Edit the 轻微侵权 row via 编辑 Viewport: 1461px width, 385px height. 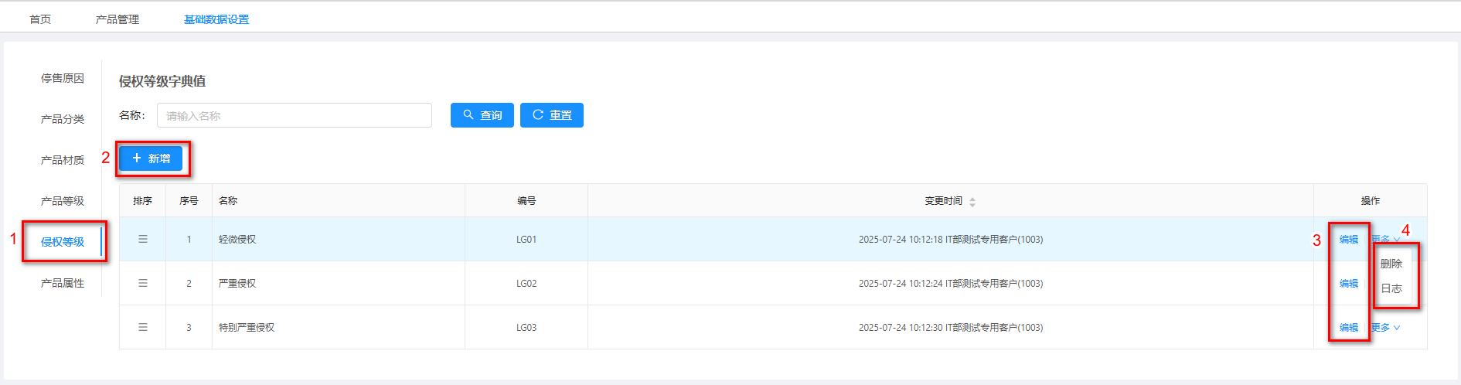[x=1349, y=240]
